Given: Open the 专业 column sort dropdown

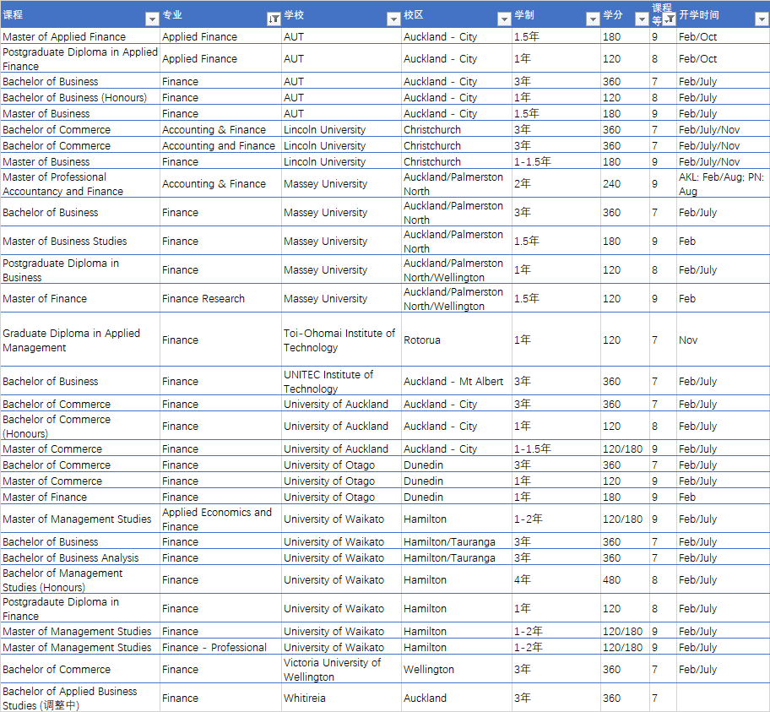Looking at the screenshot, I should [274, 19].
